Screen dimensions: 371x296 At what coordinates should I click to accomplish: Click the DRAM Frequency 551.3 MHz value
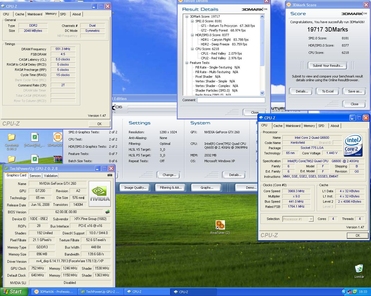[x=63, y=49]
